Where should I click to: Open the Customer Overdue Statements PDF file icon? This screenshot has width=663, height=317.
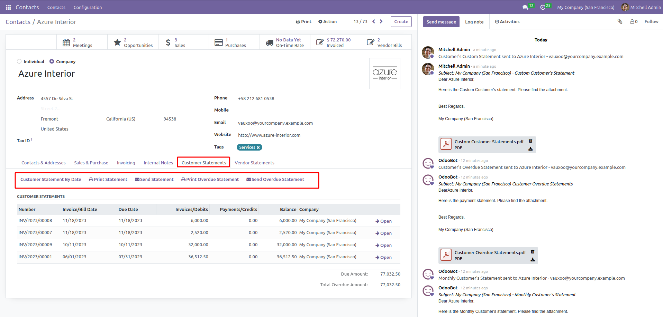(446, 255)
